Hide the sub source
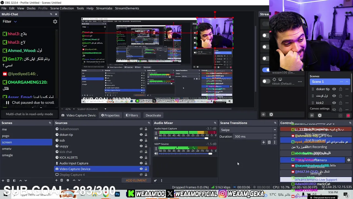Screen dimensions: 353x199 coord(141,140)
